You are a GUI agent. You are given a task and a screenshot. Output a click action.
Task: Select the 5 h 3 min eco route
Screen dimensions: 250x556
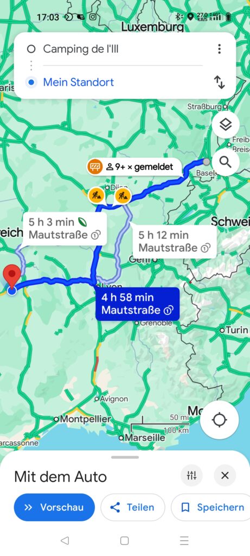[x=65, y=229]
